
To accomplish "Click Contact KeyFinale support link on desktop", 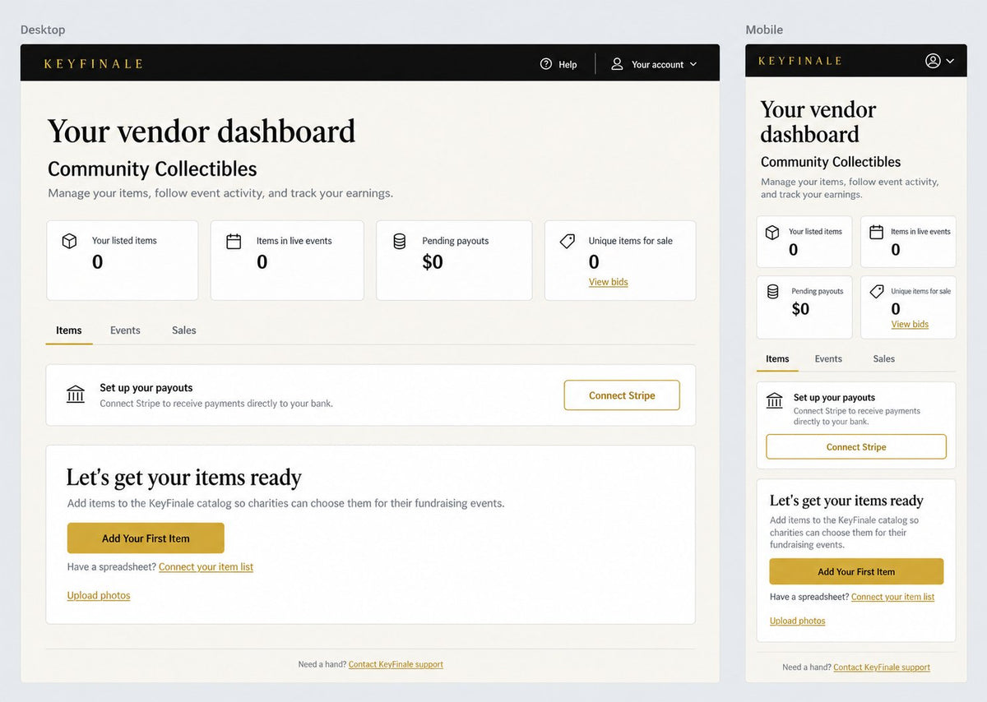I will (396, 664).
